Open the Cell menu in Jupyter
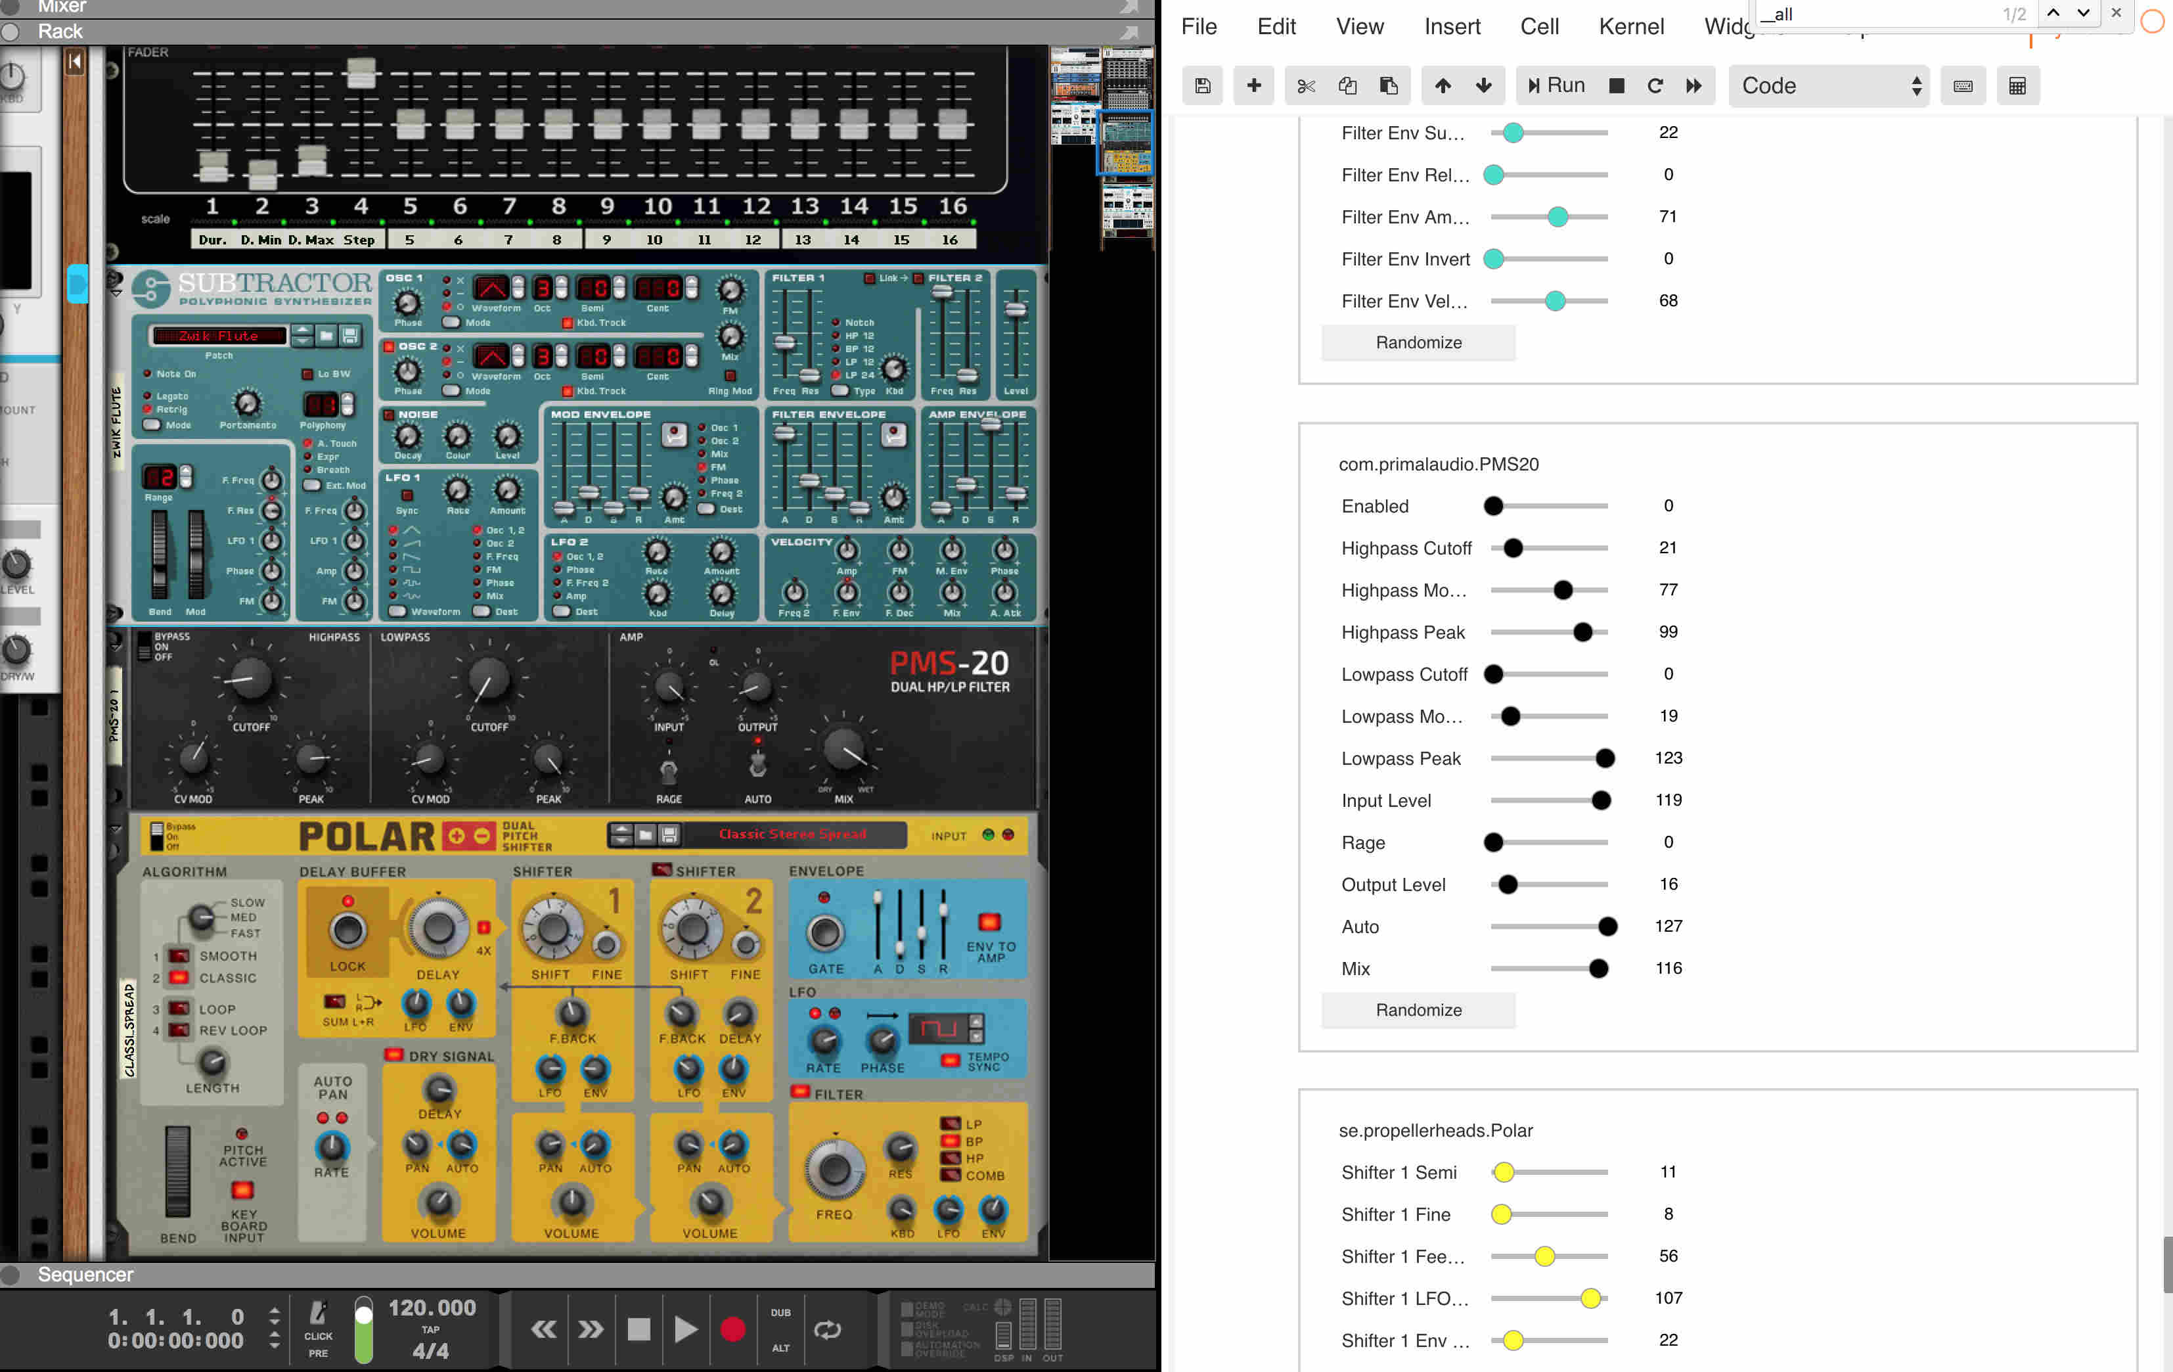This screenshot has height=1372, width=2173. coord(1538,27)
